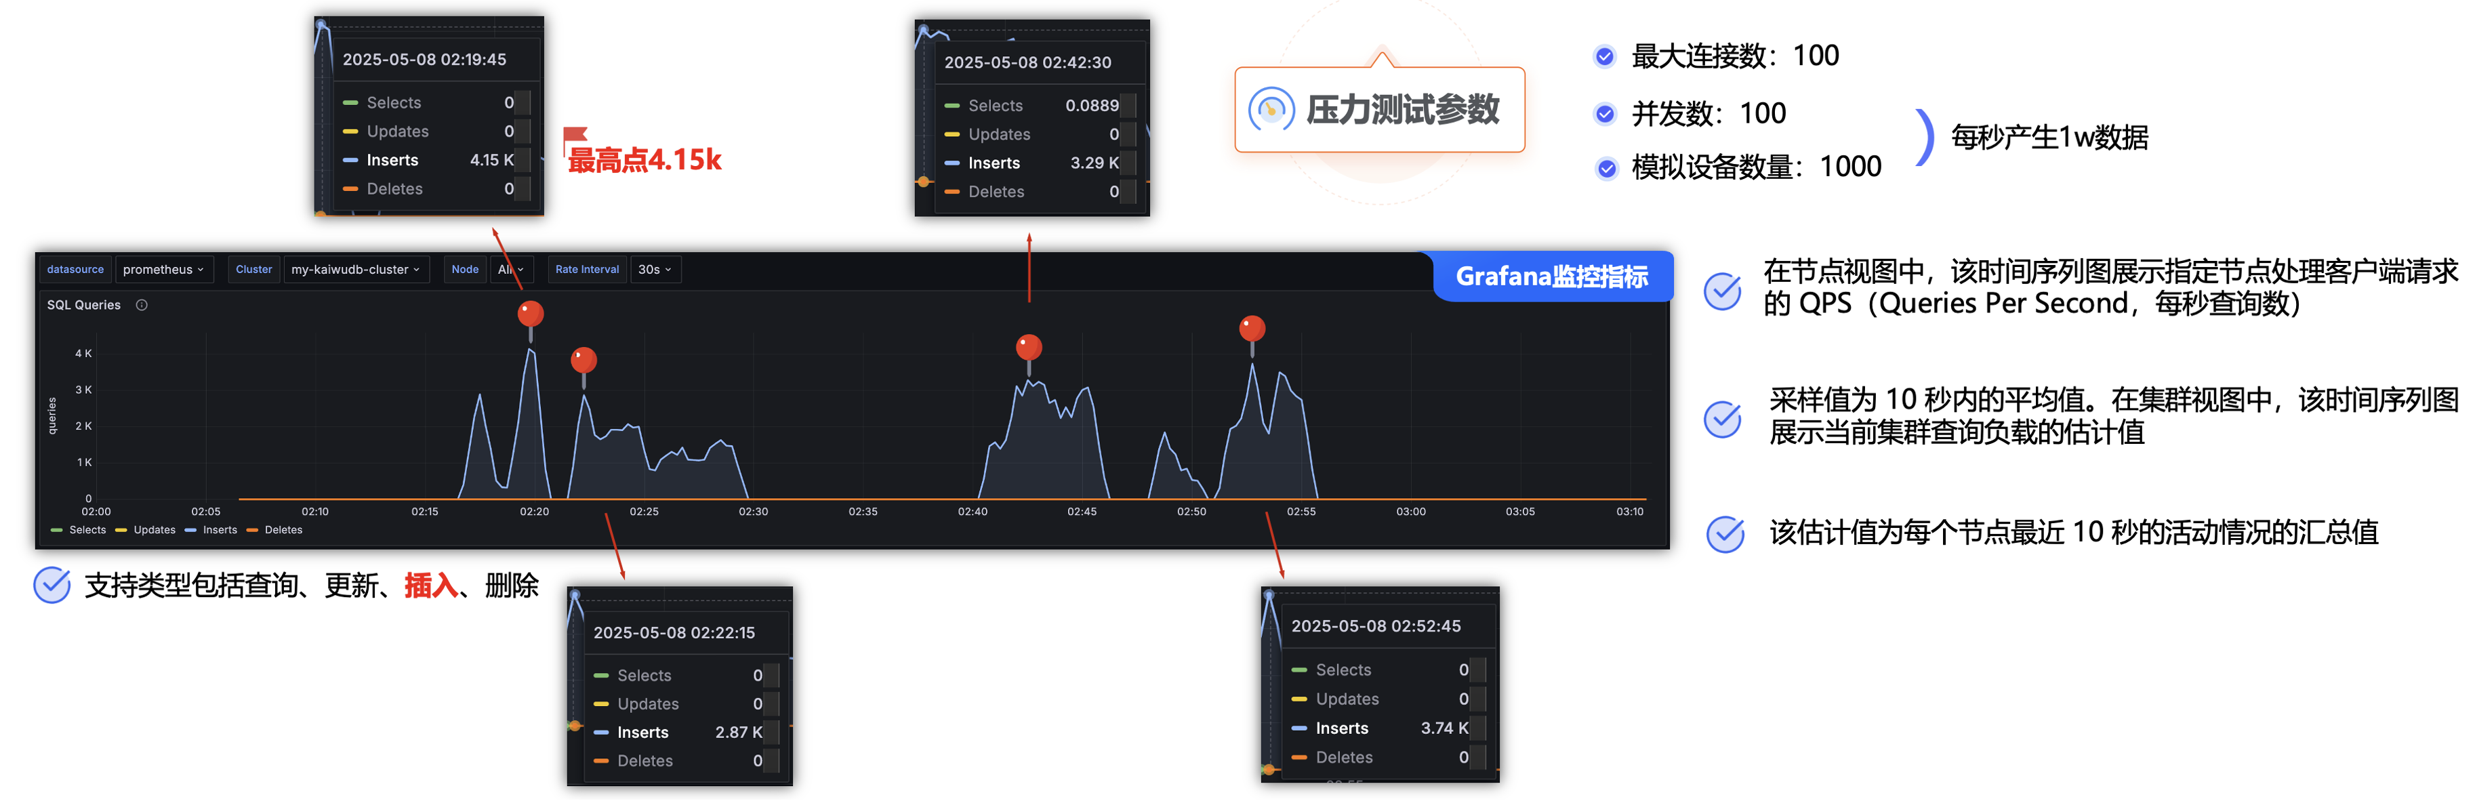Click the SQL Queries info icon
The height and width of the screenshot is (801, 2475).
click(141, 306)
